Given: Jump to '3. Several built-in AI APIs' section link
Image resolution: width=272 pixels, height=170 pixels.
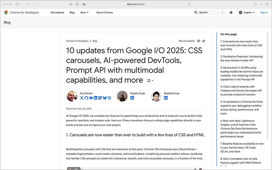Looking at the screenshot, I should [x=242, y=73].
